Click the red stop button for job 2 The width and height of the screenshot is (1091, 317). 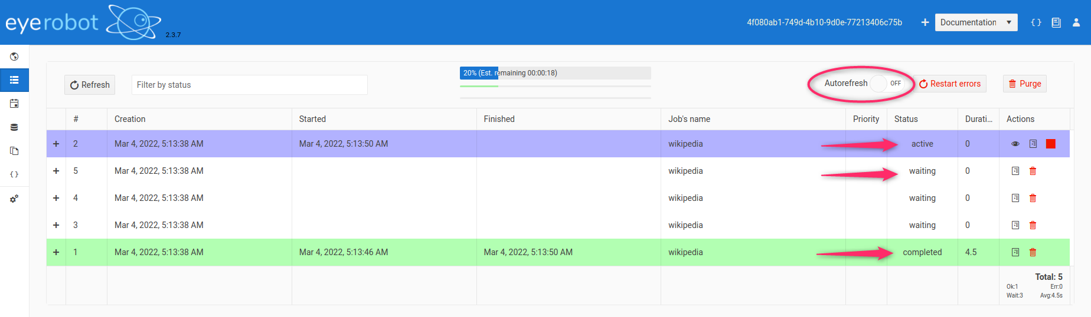point(1050,144)
